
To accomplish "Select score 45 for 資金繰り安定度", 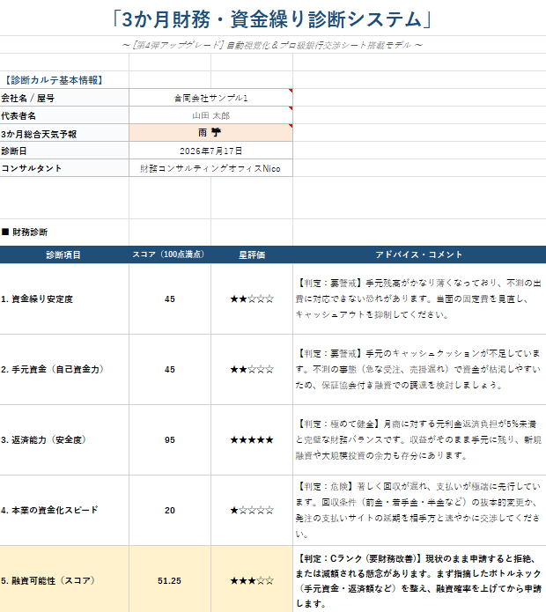I will tap(170, 299).
